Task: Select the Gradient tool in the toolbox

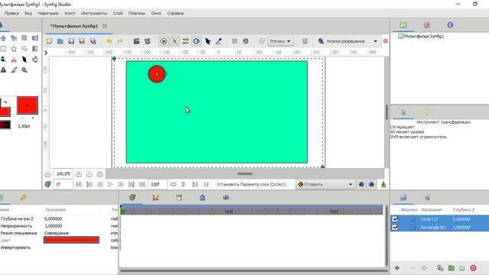Action: coord(35,49)
